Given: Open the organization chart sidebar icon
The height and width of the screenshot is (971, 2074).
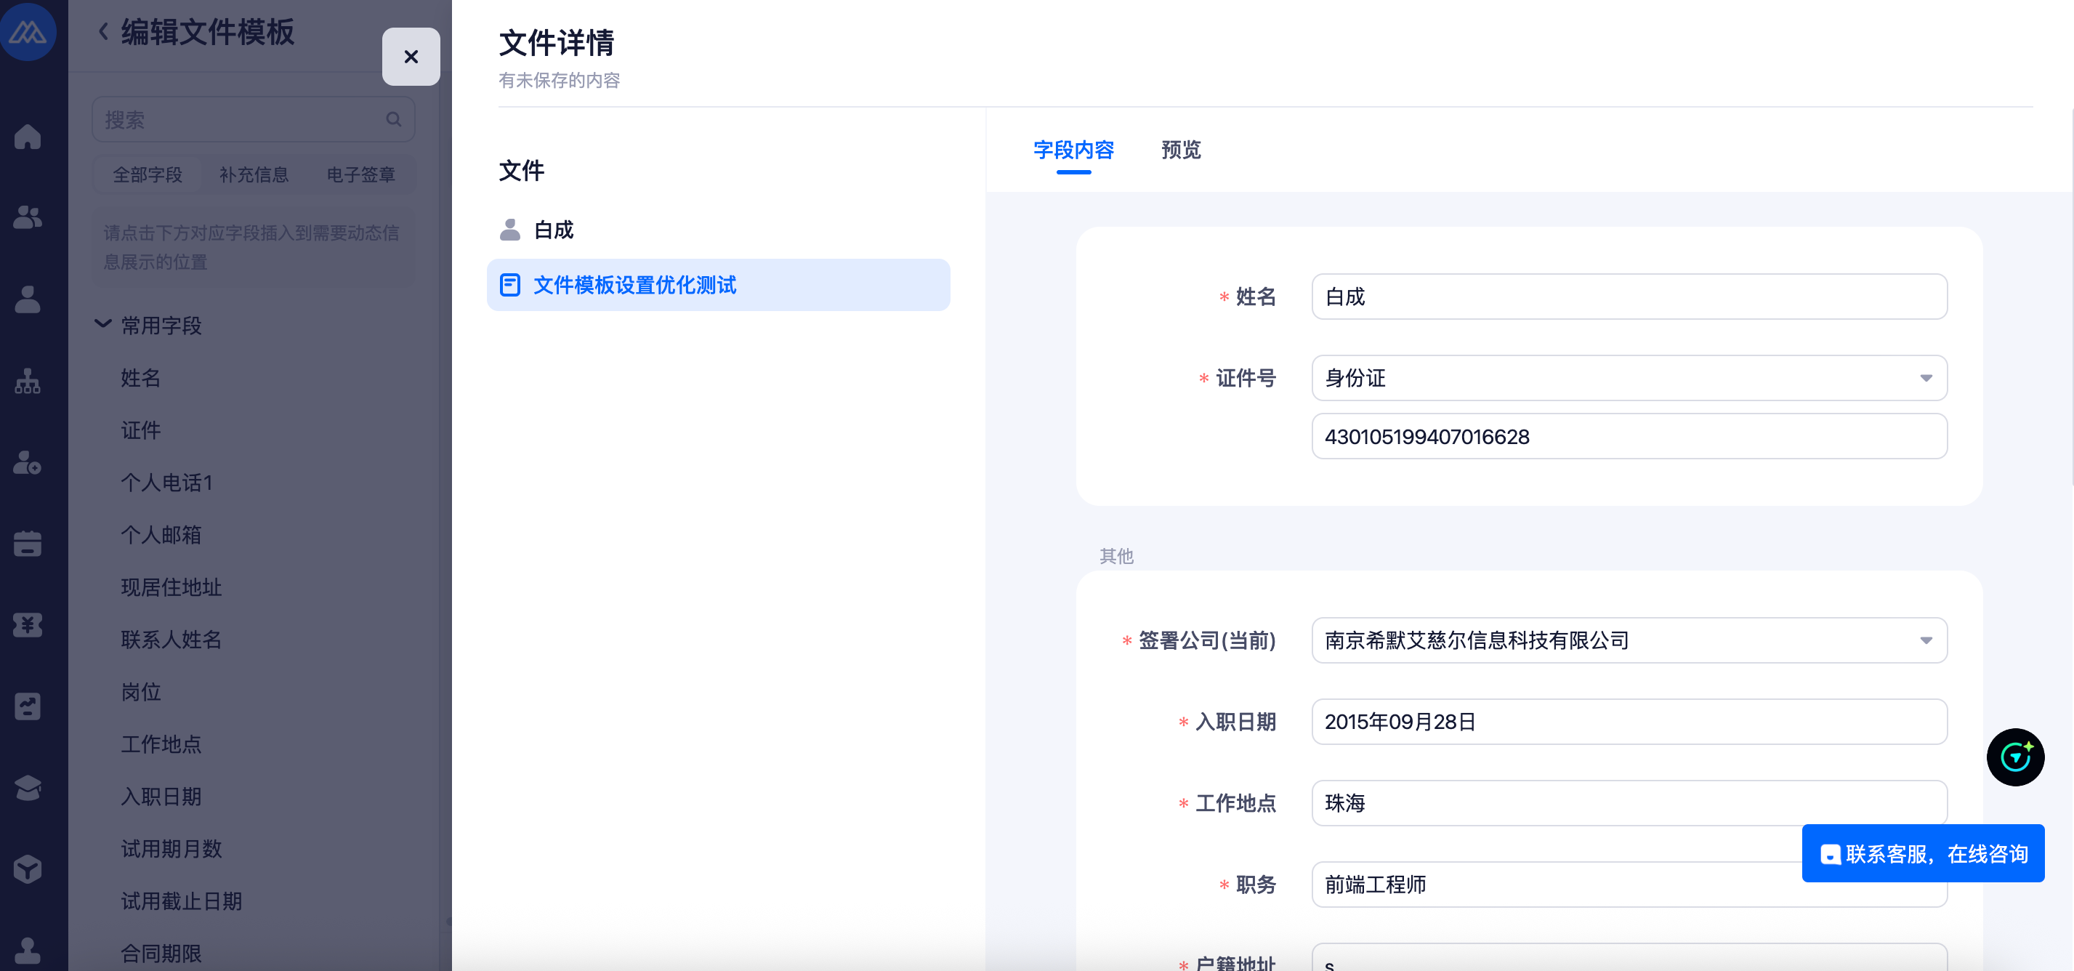Looking at the screenshot, I should tap(28, 381).
